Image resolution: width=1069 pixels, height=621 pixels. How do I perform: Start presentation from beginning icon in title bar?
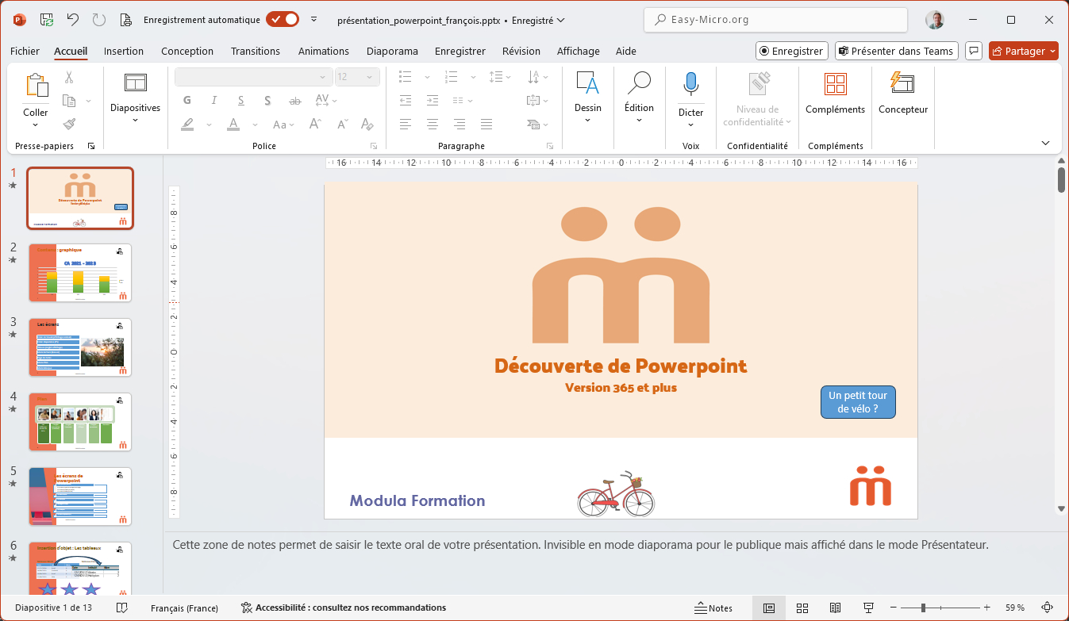tap(125, 20)
